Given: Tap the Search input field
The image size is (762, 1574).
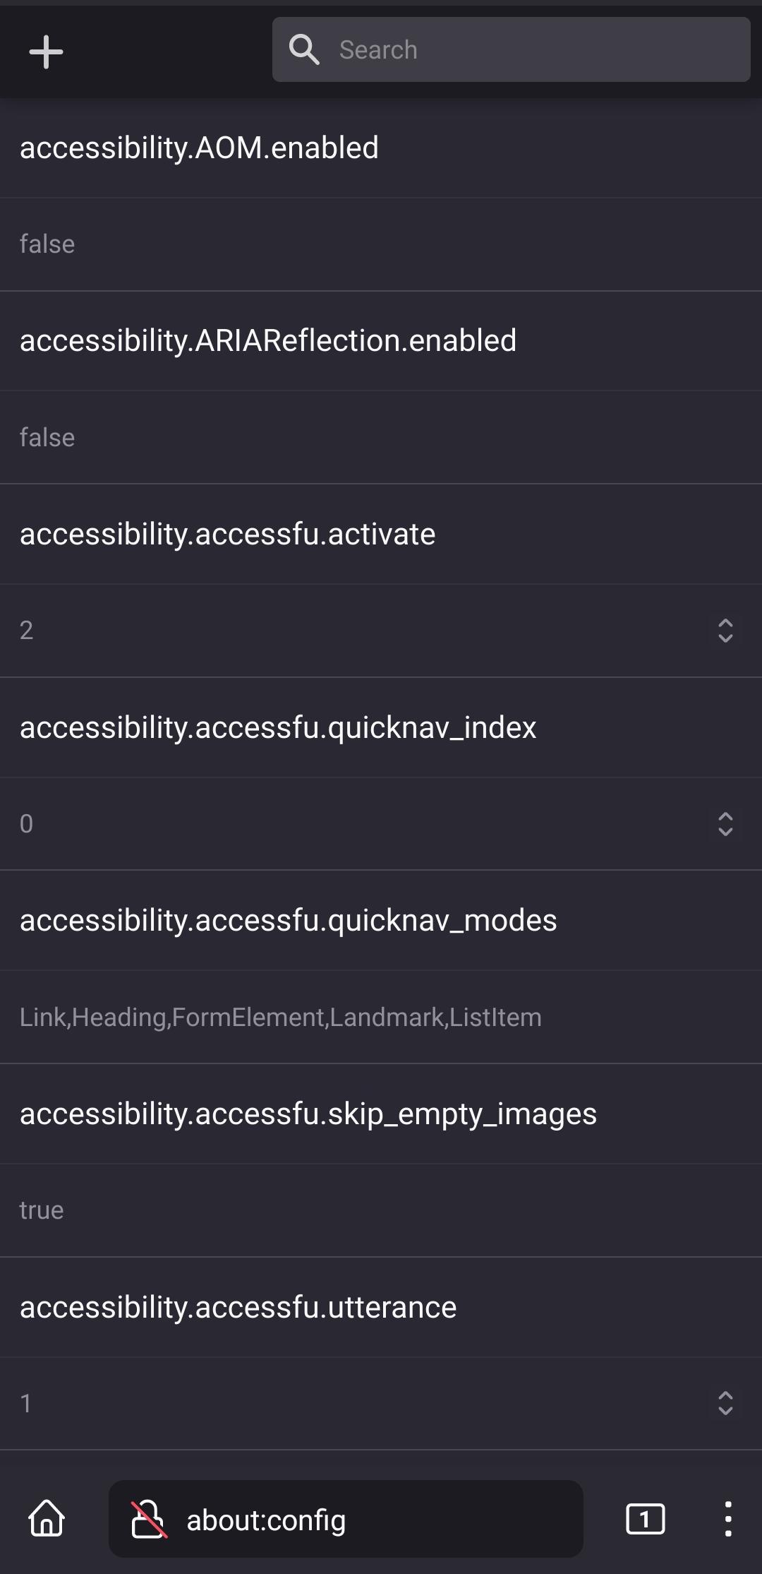Looking at the screenshot, I should [512, 49].
